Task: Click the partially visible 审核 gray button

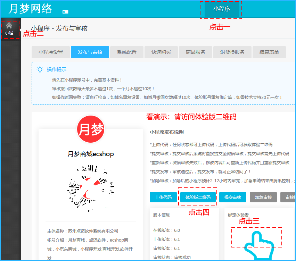Action: point(288,197)
